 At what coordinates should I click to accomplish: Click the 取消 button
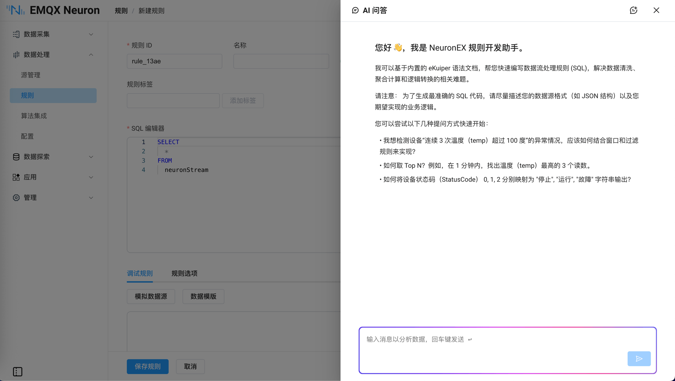pos(190,366)
